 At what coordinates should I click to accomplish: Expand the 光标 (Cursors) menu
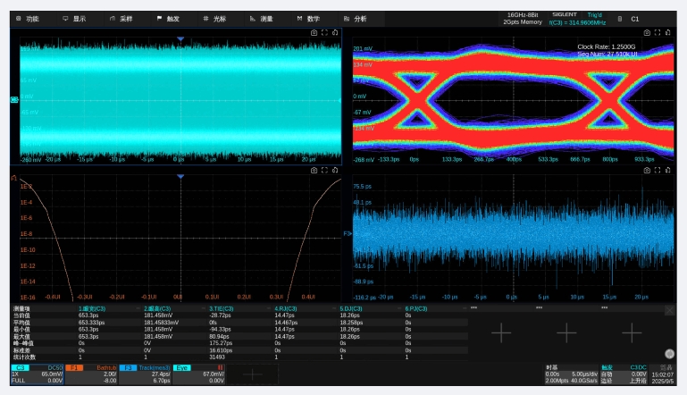click(x=214, y=18)
